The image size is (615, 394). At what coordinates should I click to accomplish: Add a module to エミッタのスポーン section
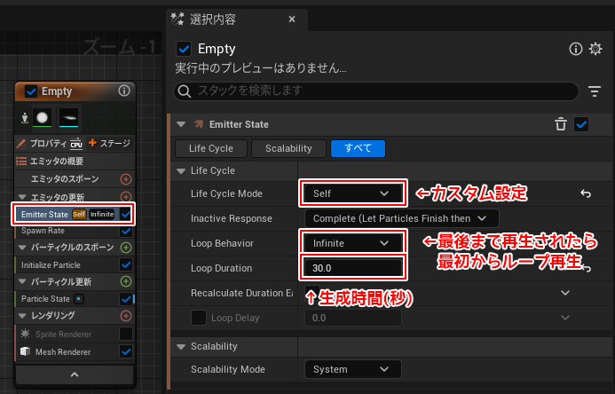[x=125, y=179]
